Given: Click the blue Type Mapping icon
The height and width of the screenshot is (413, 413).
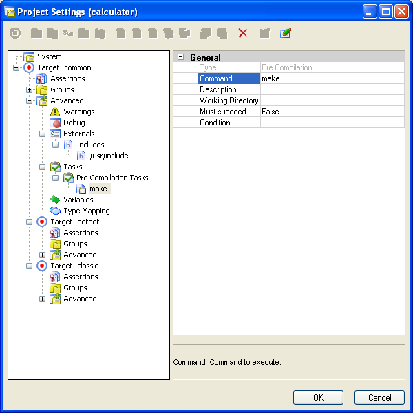Looking at the screenshot, I should click(x=56, y=211).
